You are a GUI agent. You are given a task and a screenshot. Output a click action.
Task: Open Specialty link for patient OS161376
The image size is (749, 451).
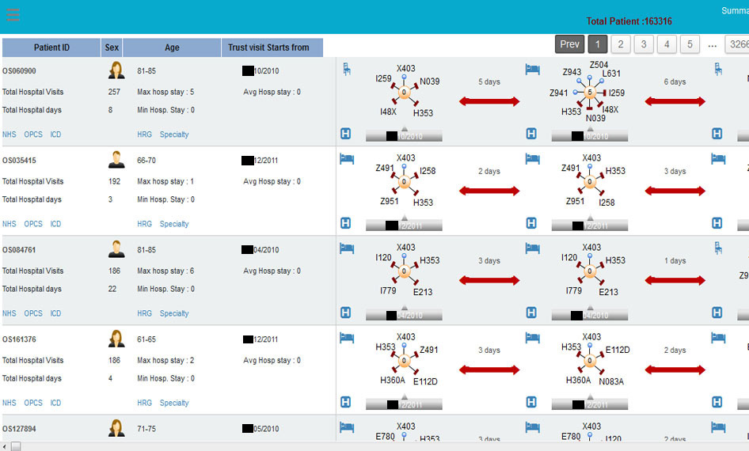click(174, 403)
